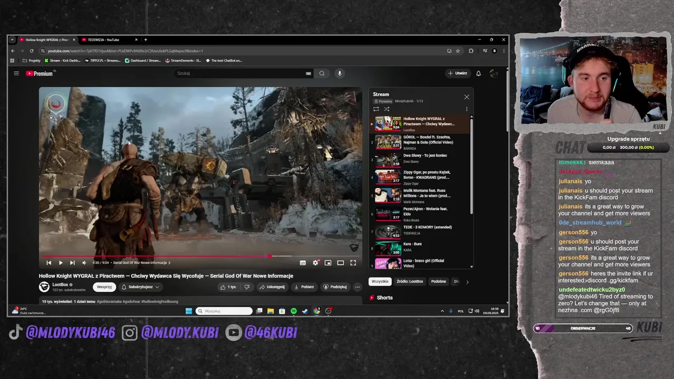Enter fullscreen video mode
This screenshot has height=379, width=674.
353,263
